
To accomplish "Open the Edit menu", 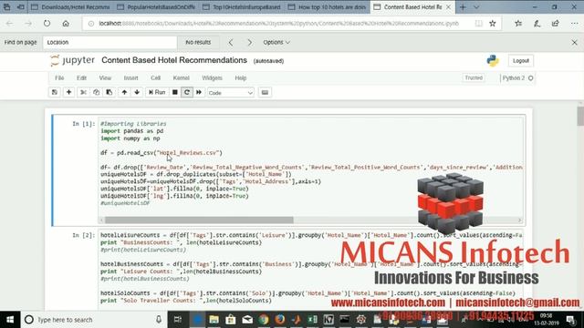I will (81, 78).
